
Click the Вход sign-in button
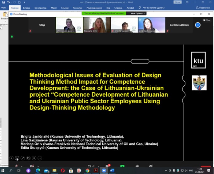pos(177,2)
